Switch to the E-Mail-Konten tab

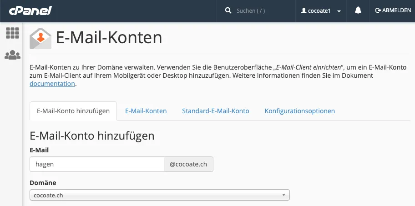click(146, 111)
